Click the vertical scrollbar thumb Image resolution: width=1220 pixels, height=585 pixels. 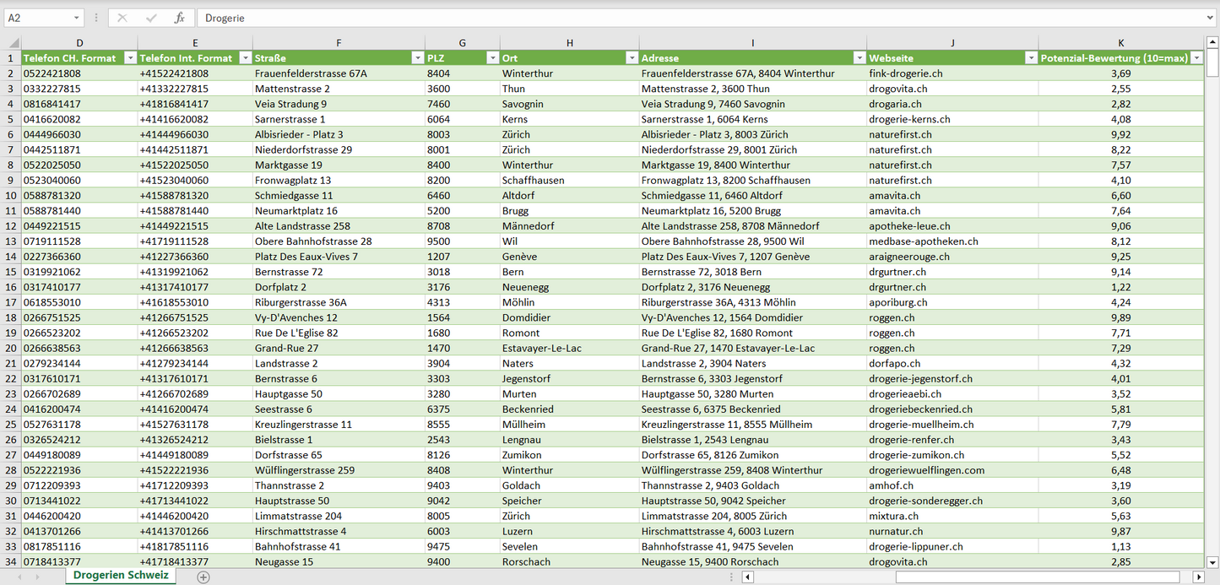pos(1212,63)
